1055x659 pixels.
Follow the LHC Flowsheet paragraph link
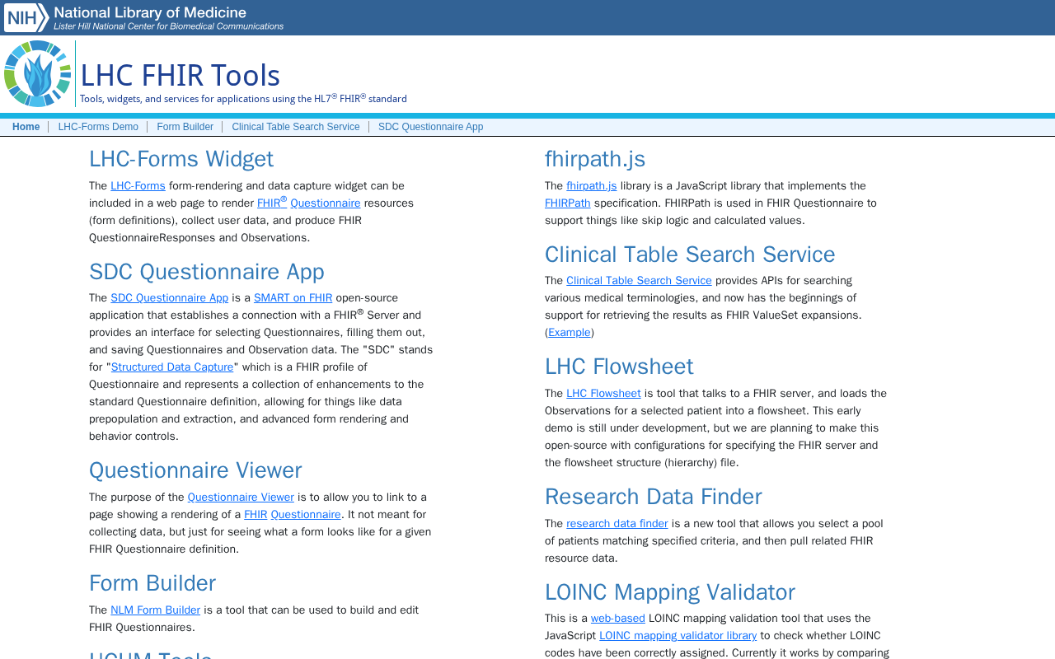coord(603,394)
